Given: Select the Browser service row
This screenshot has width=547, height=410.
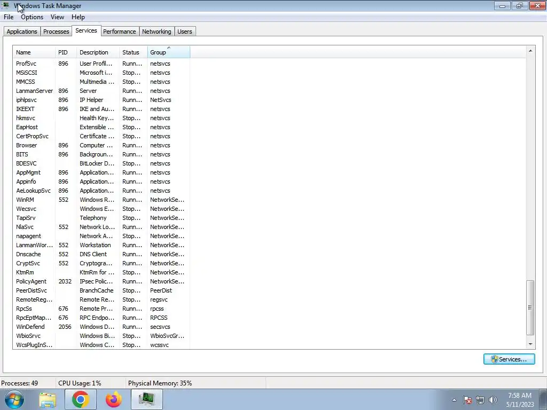Looking at the screenshot, I should tap(101, 145).
